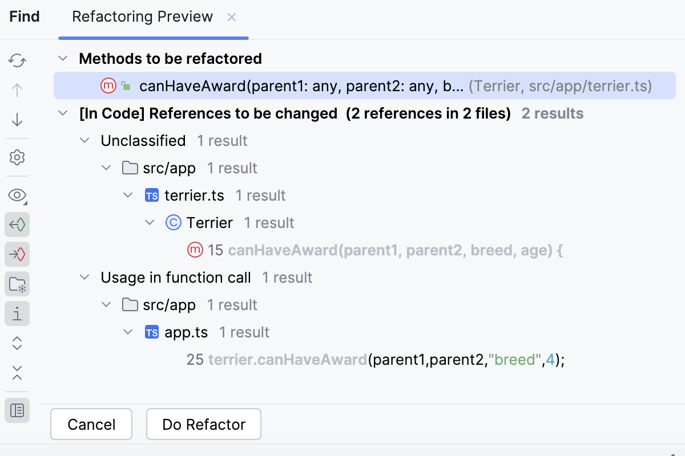Jump to the next occurrence using the down arrow

17,120
